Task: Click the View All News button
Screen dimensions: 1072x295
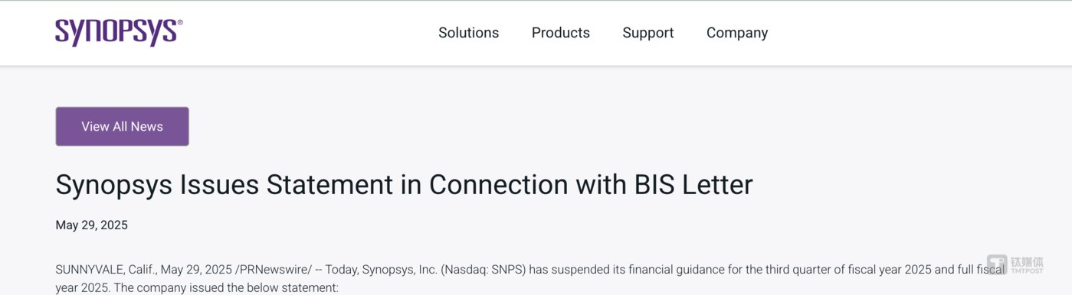Action: click(x=122, y=126)
